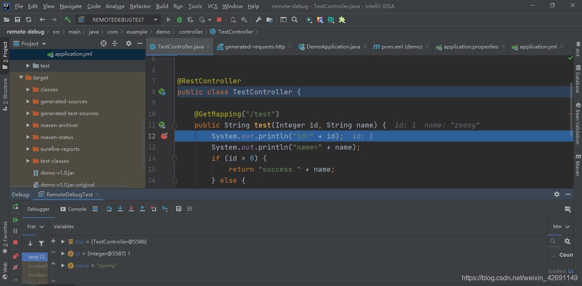Open settings with the wrench icon

258,20
